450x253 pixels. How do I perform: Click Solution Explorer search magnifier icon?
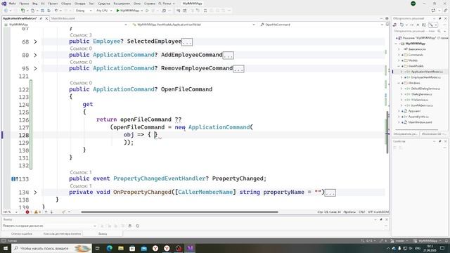(439, 31)
